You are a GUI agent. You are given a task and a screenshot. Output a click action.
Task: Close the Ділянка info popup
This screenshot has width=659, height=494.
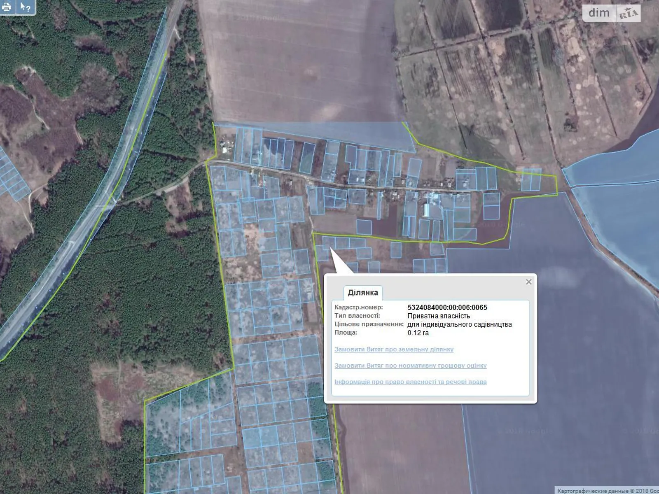coord(529,282)
